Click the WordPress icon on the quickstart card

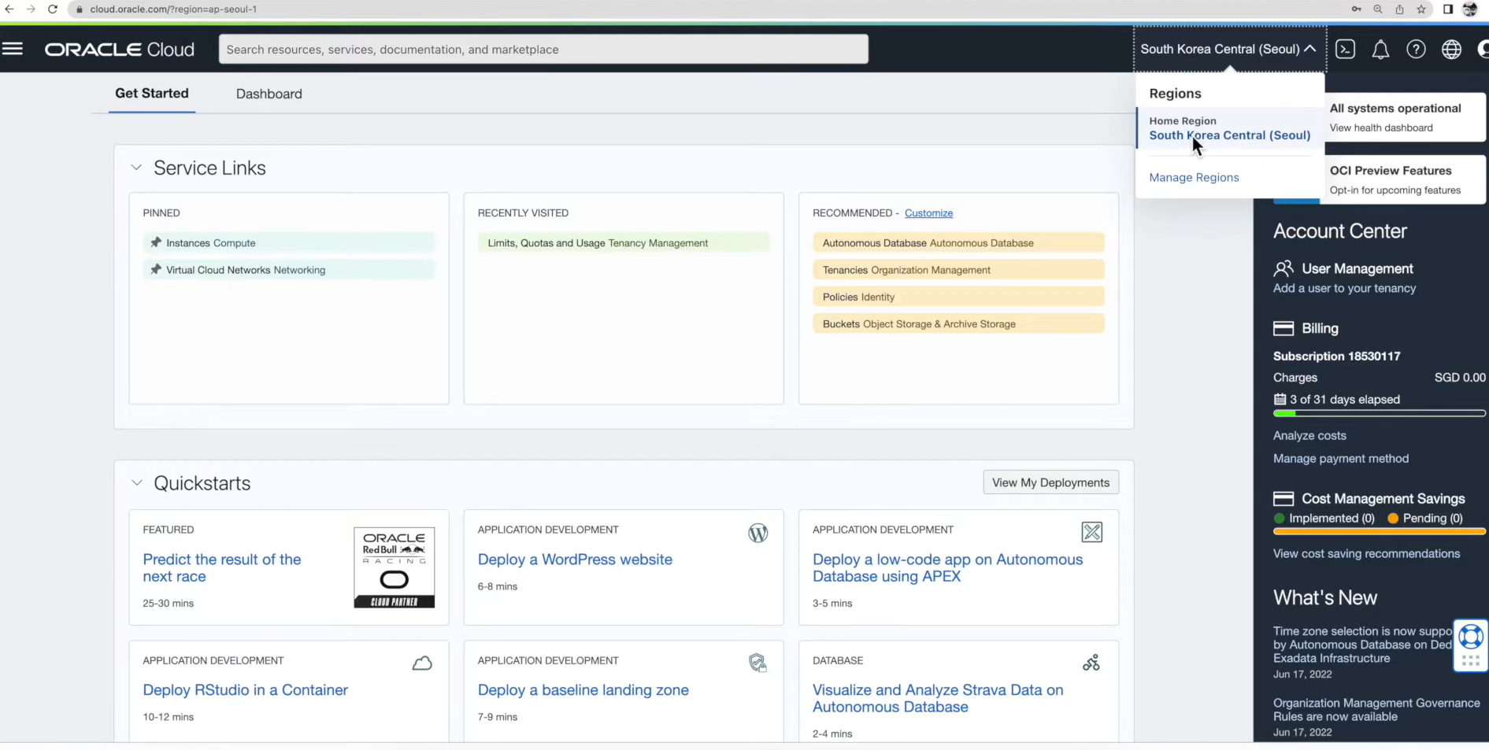[757, 533]
